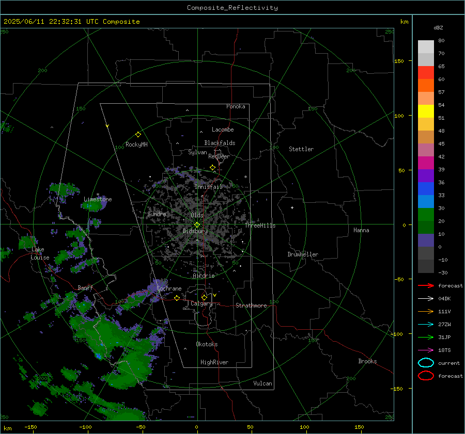
Task: Click the RedDeer city label
Action: click(219, 156)
